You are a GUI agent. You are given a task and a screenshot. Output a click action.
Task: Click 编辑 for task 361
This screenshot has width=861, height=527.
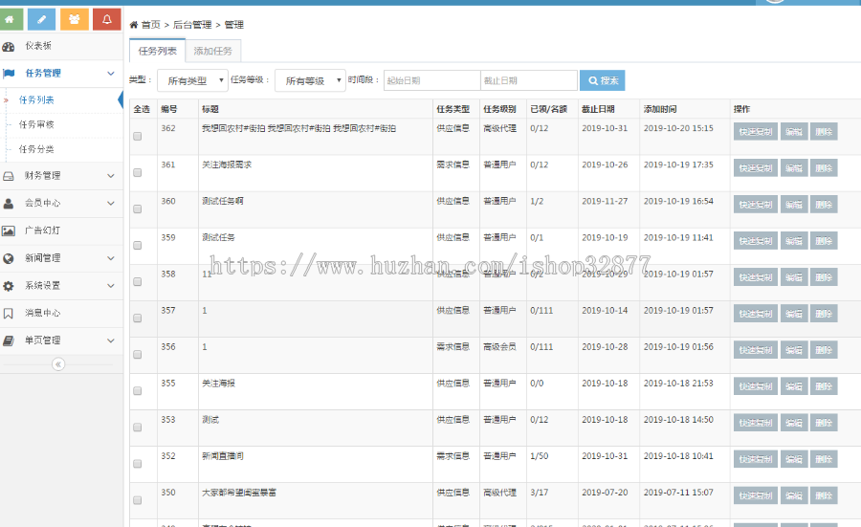pos(794,168)
